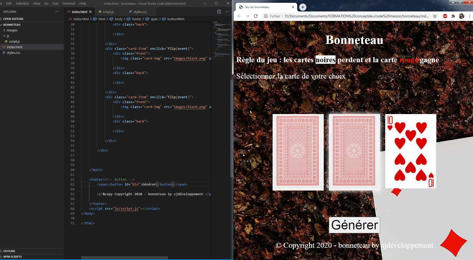Click the Chrome address bar URL

point(357,16)
